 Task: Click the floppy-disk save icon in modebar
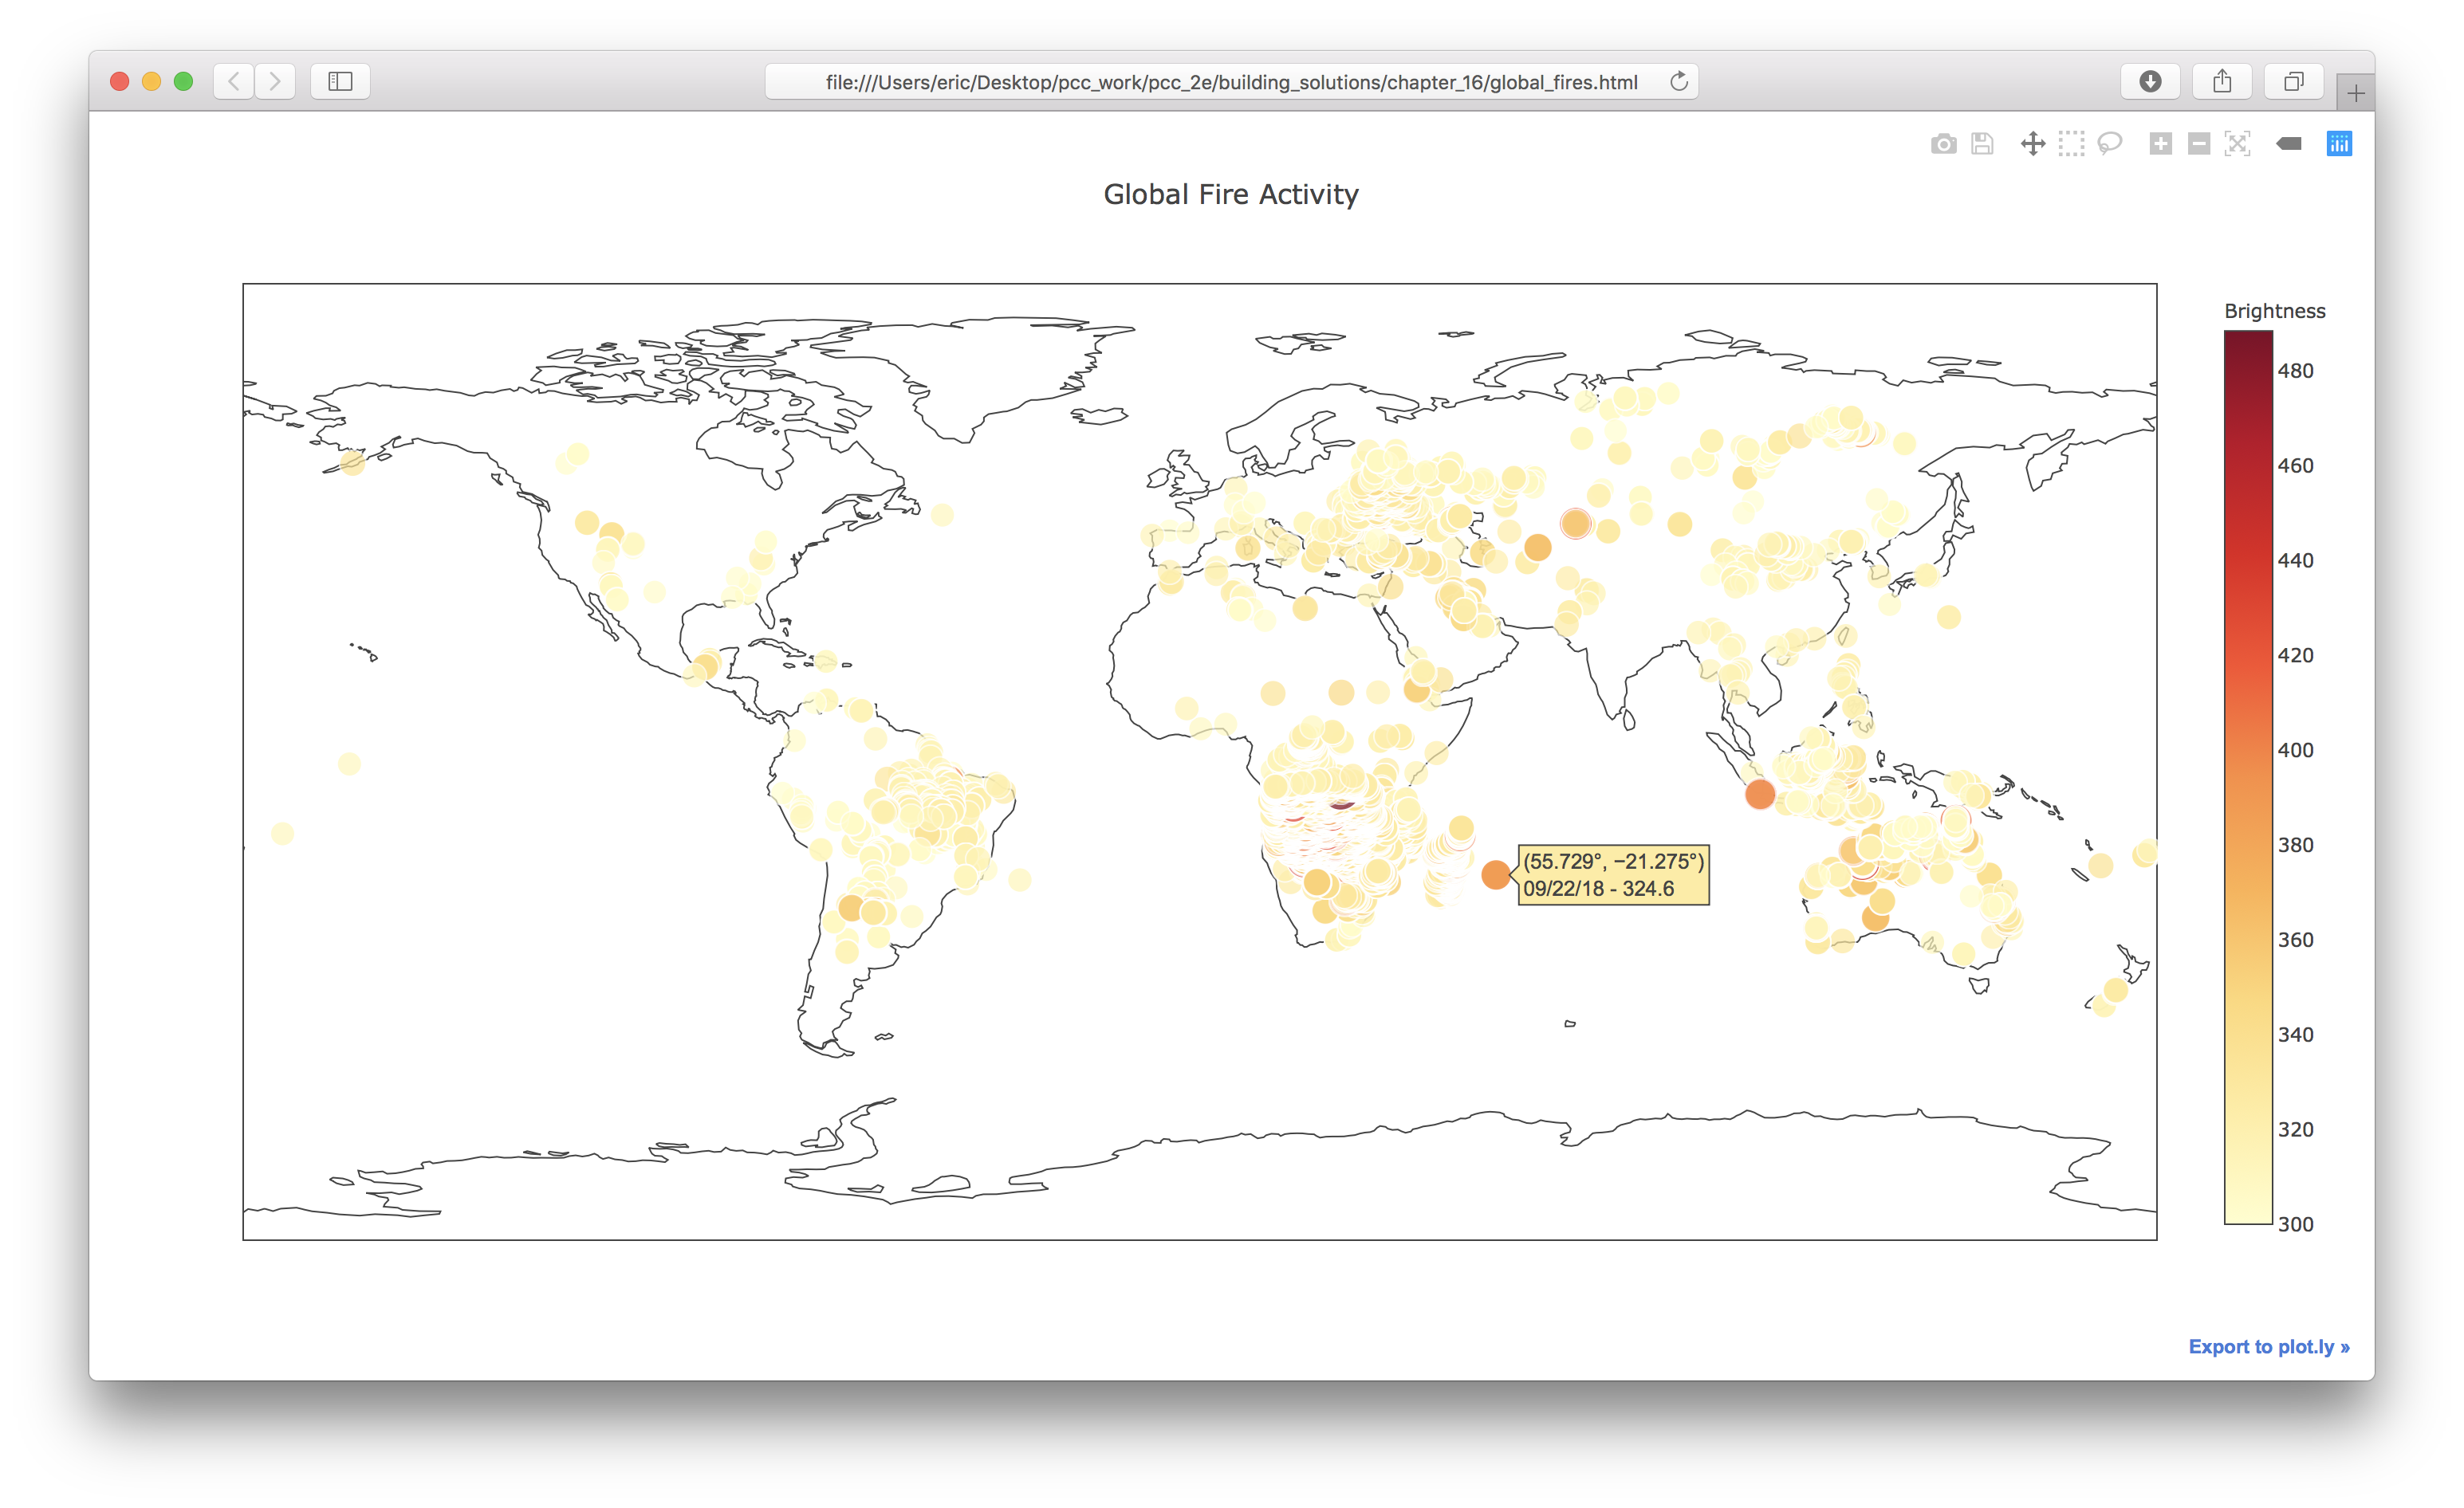pos(1982,144)
